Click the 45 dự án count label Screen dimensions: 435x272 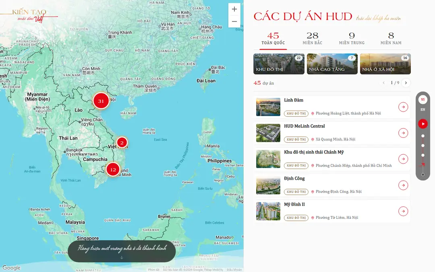(x=263, y=83)
